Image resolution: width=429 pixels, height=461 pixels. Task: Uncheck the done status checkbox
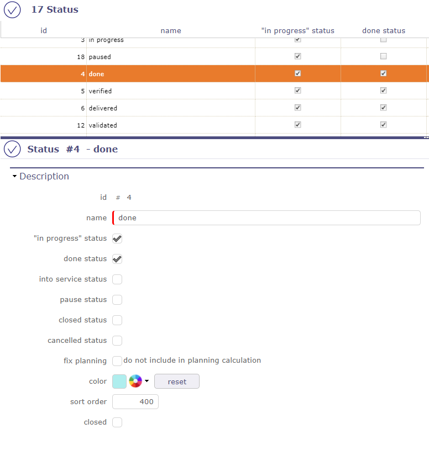coord(117,259)
